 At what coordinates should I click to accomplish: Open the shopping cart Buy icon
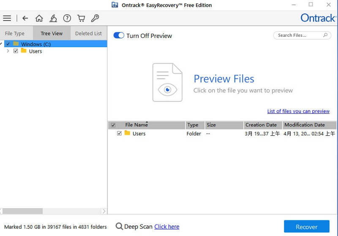pyautogui.click(x=81, y=18)
